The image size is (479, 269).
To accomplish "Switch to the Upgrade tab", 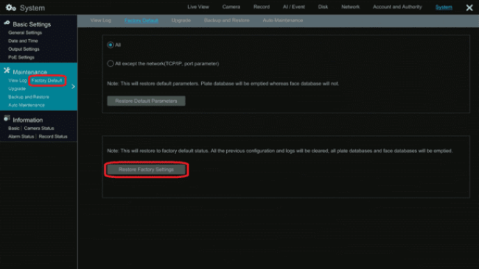I will pyautogui.click(x=181, y=20).
